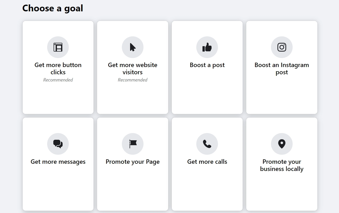This screenshot has height=213, width=339.
Task: Click the mouse cursor icon
Action: (x=133, y=47)
